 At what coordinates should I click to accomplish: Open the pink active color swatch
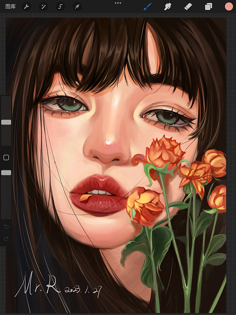229,6
